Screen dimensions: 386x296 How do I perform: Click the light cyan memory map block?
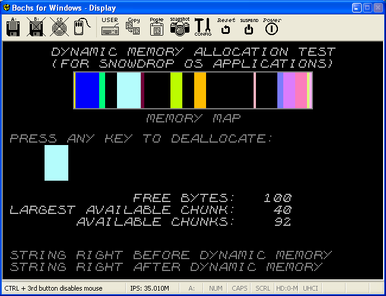(x=129, y=90)
